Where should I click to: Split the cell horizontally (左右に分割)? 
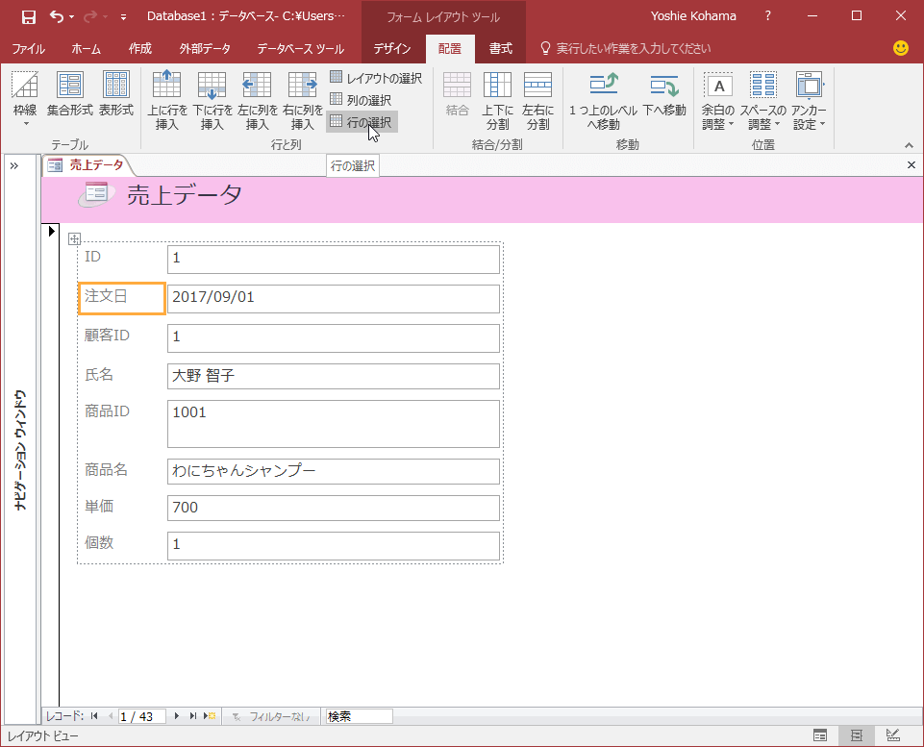pyautogui.click(x=537, y=100)
